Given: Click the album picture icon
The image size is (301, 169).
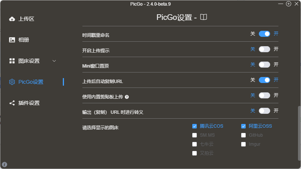Looking at the screenshot, I should pyautogui.click(x=12, y=40).
